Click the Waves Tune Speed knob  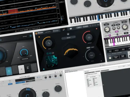[x=107, y=29]
